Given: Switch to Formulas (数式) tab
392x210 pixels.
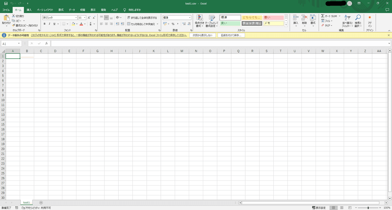Looking at the screenshot, I should point(61,10).
